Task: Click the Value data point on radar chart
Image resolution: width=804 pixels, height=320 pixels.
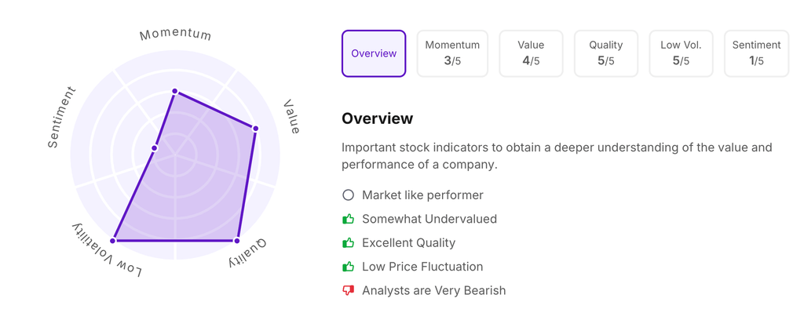Action: (x=256, y=129)
